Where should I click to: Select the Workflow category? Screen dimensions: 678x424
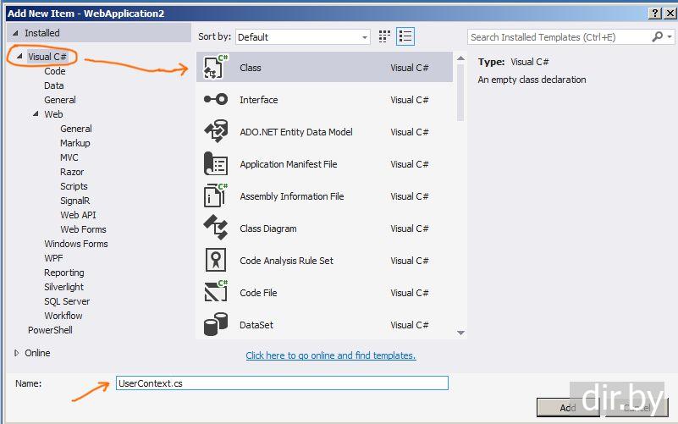63,316
